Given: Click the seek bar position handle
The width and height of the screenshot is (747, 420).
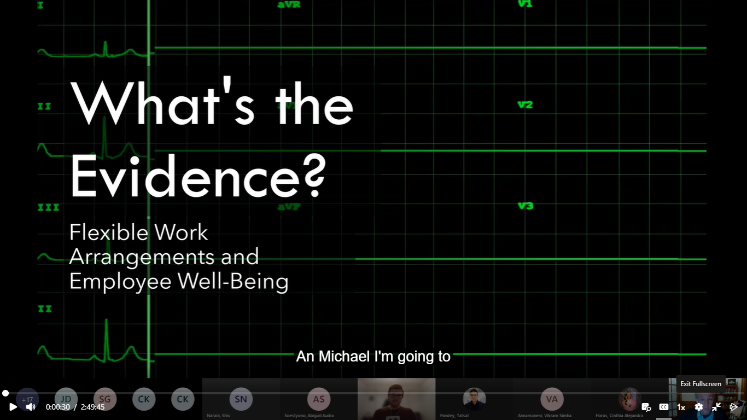Looking at the screenshot, I should [5, 393].
